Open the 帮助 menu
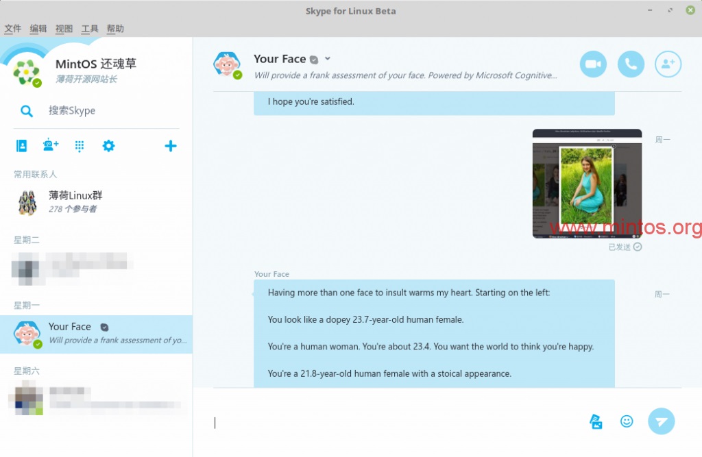Image resolution: width=702 pixels, height=457 pixels. pyautogui.click(x=115, y=29)
